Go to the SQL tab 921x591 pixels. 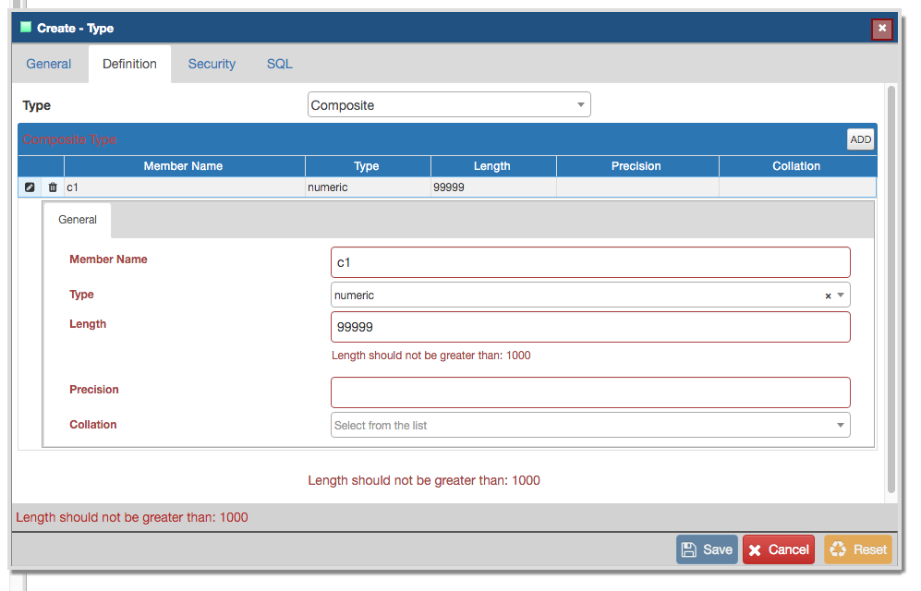(x=279, y=64)
